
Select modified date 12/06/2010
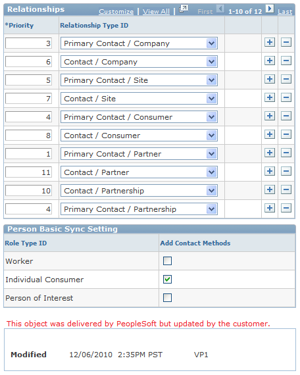(x=91, y=355)
